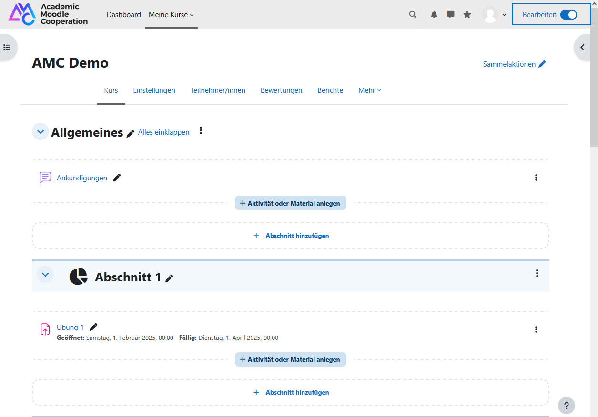This screenshot has height=417, width=598.
Task: Open the Academic Moodle Cooperation logo home
Action: click(48, 14)
